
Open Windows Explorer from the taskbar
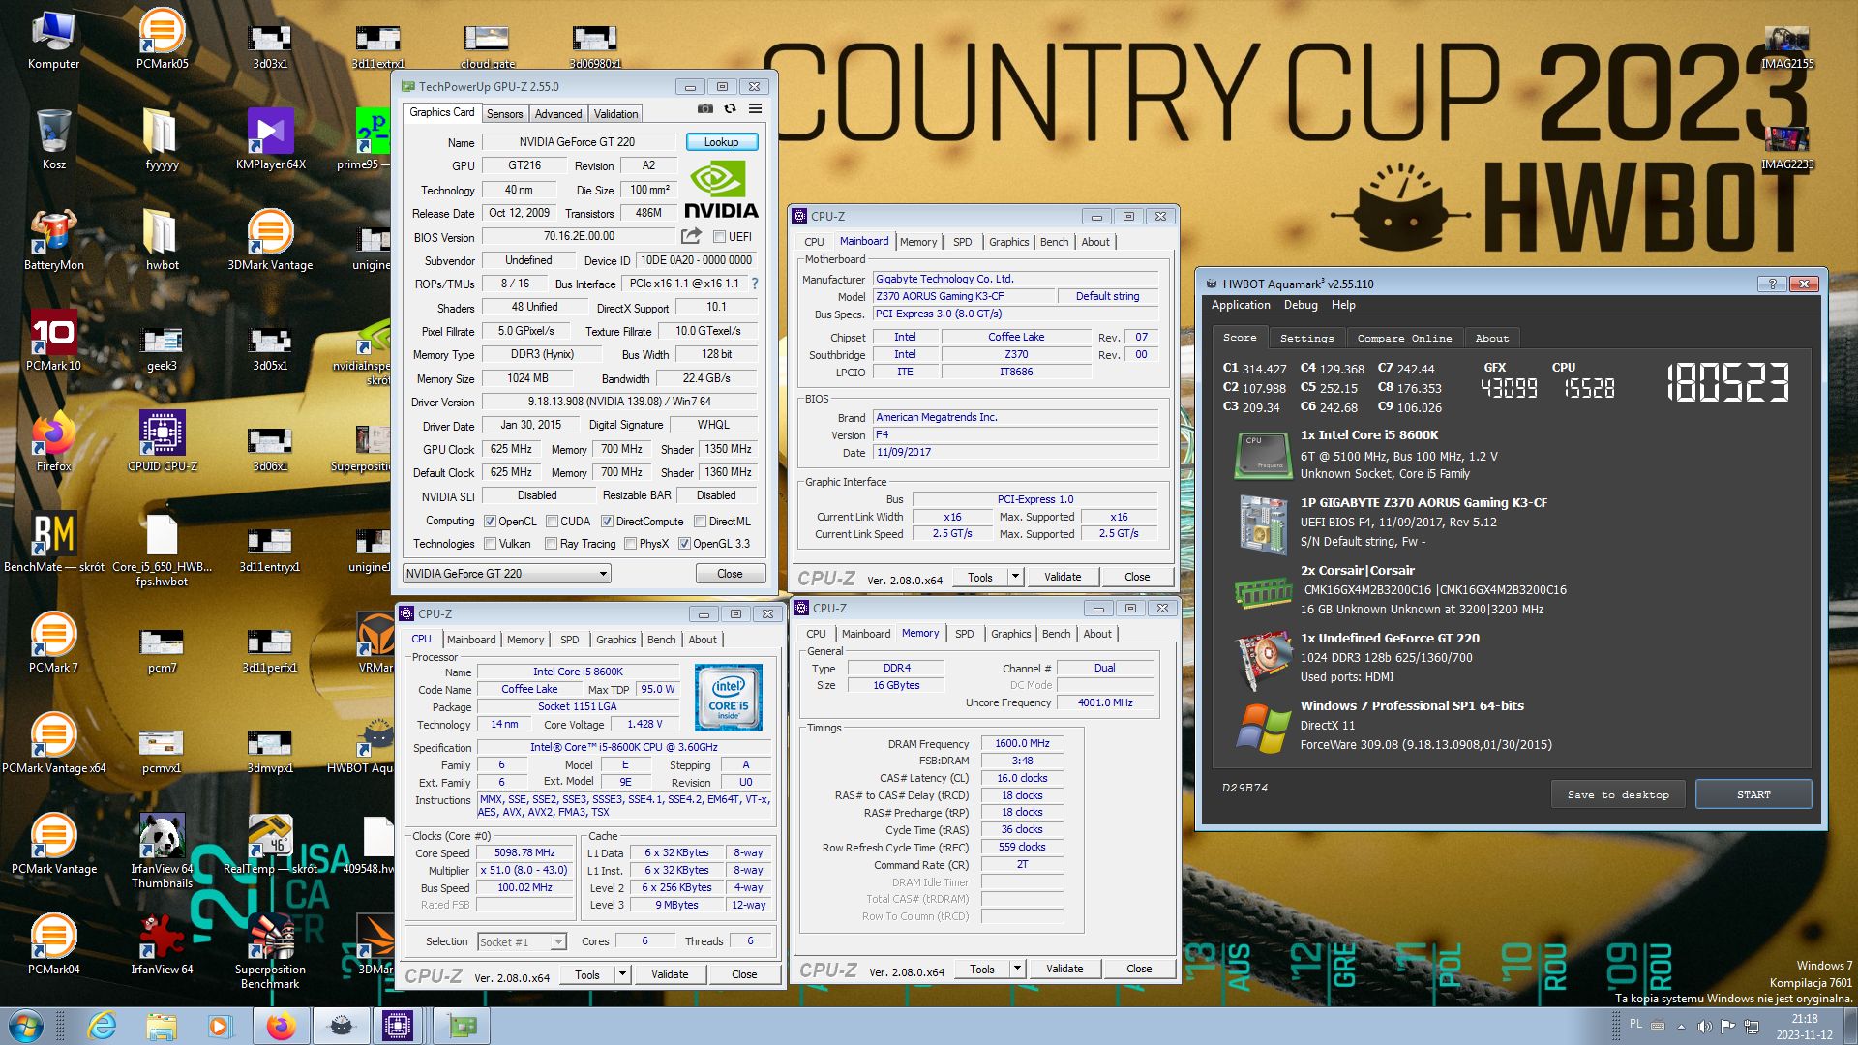point(162,1026)
